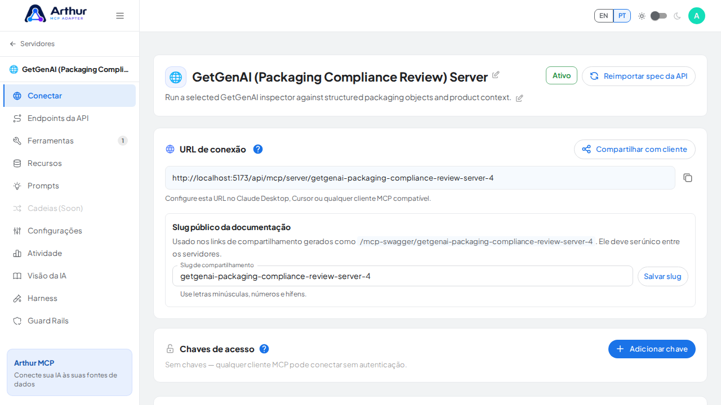
Task: Click the back arrow beside Servidores
Action: pos(13,44)
